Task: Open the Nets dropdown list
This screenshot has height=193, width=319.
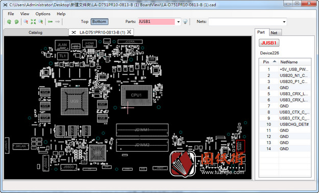Action: click(x=284, y=22)
